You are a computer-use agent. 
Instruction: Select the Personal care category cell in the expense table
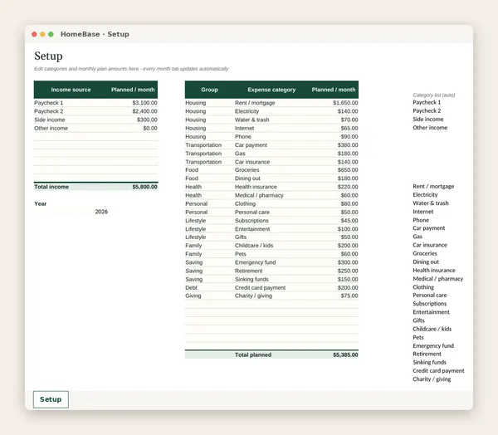point(252,212)
